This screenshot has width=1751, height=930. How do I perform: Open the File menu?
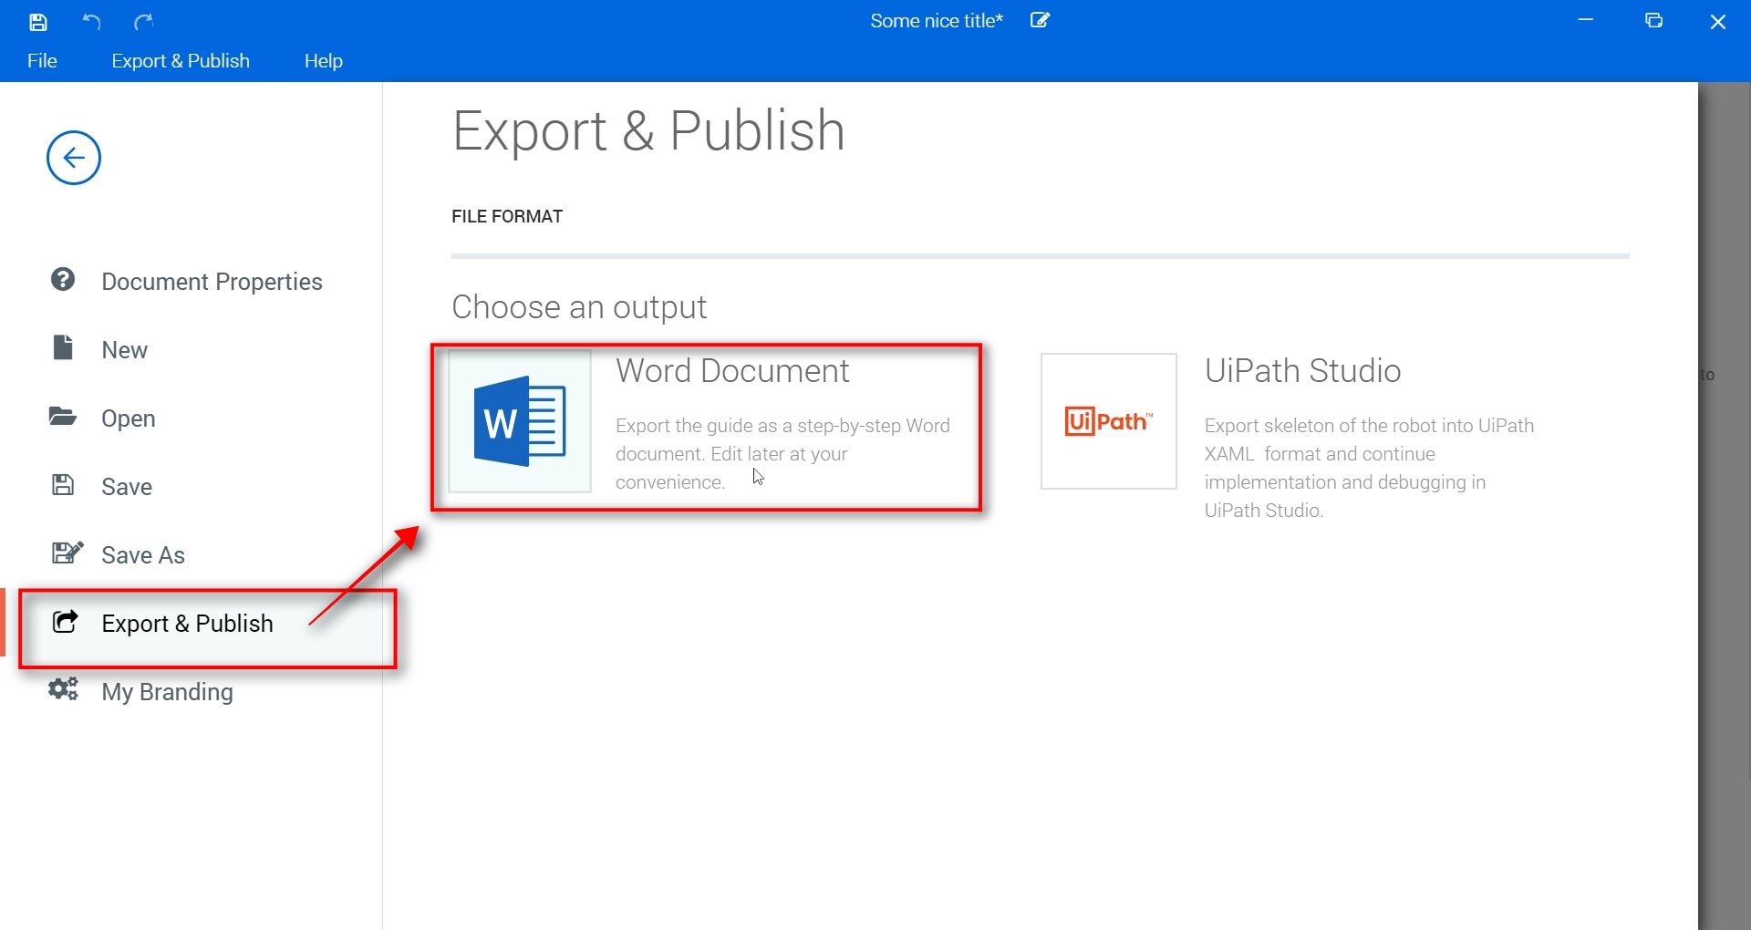click(x=43, y=61)
